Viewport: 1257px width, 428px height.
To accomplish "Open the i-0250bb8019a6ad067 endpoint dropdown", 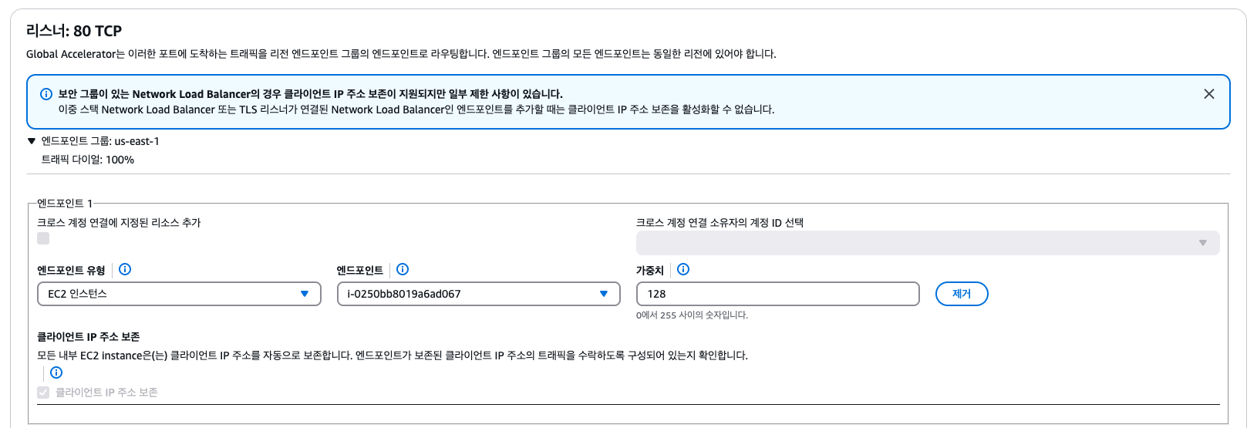I will pos(478,294).
